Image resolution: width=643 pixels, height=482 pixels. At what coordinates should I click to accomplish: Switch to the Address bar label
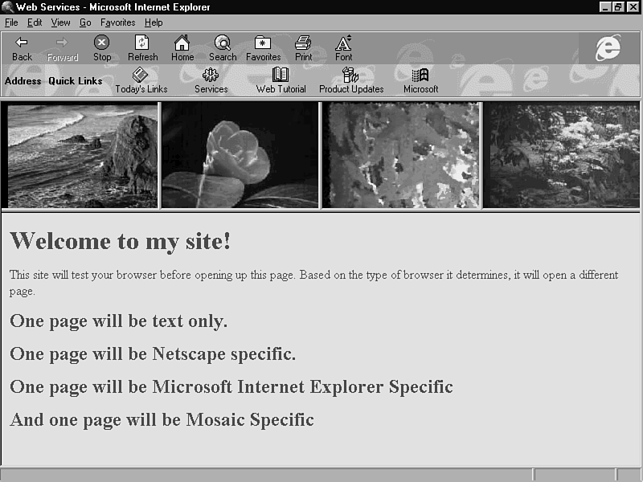pyautogui.click(x=23, y=81)
